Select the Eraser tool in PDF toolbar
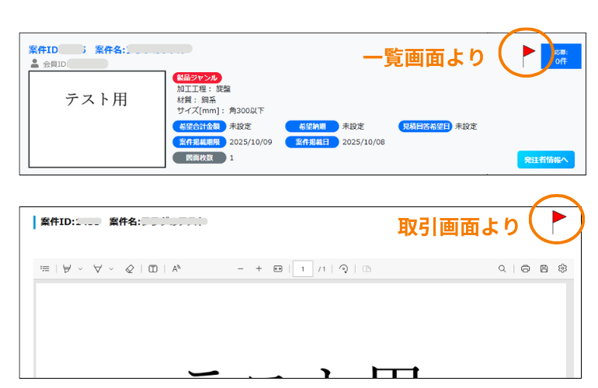Viewport: 598px width, 388px height. (x=130, y=268)
